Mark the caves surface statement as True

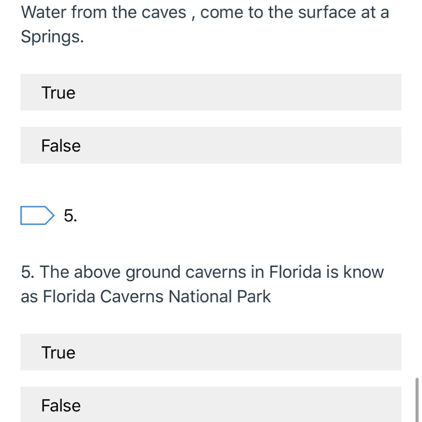pos(210,92)
